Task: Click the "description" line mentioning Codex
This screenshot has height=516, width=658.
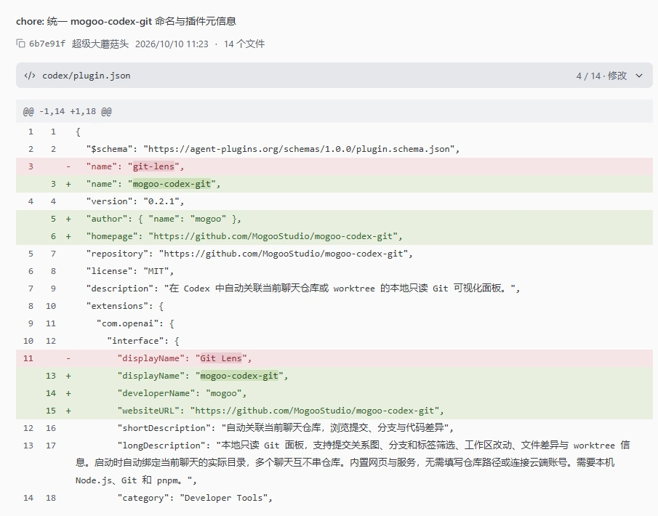Action: (334, 289)
